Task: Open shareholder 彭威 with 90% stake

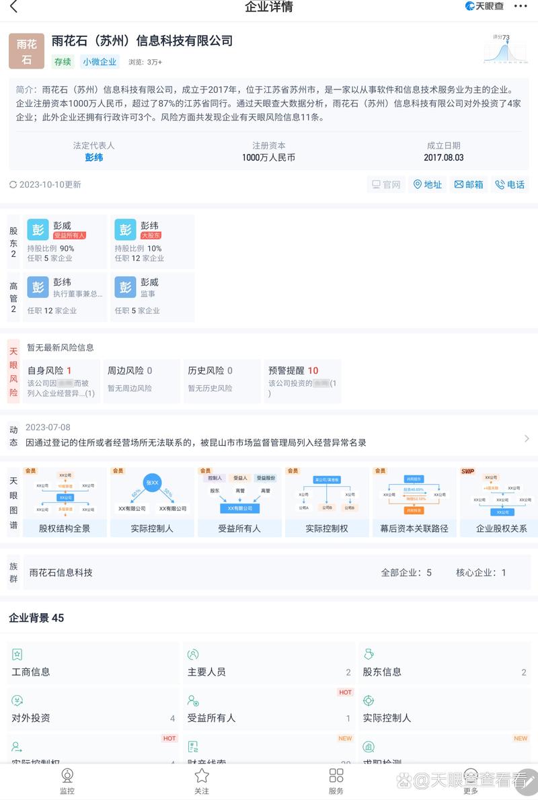Action: 65,241
